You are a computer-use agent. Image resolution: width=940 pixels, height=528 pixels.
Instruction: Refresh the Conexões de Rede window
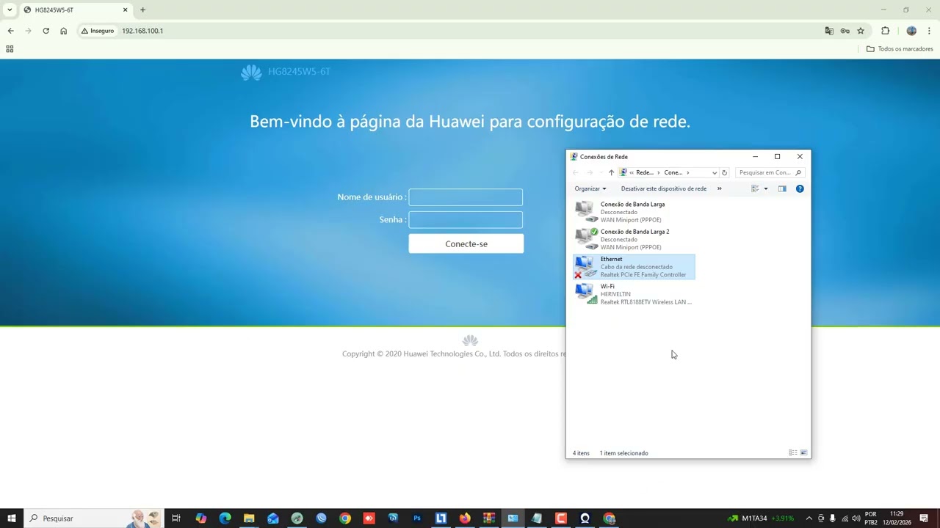724,172
